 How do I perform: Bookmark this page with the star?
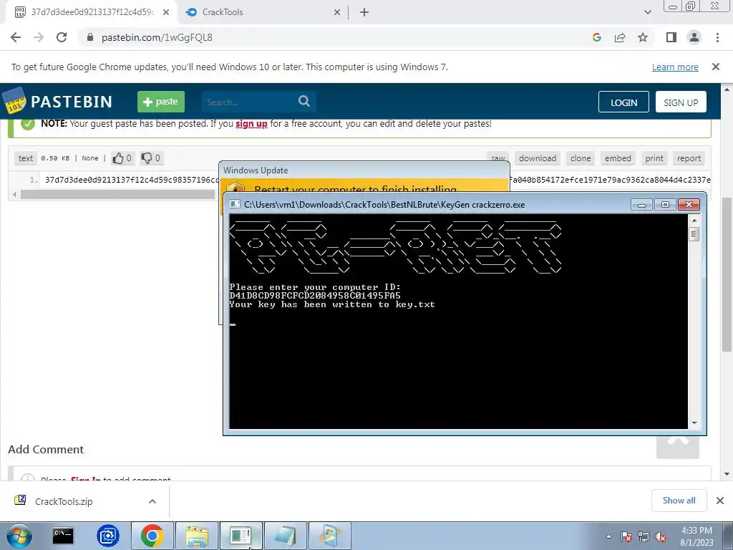pyautogui.click(x=643, y=37)
